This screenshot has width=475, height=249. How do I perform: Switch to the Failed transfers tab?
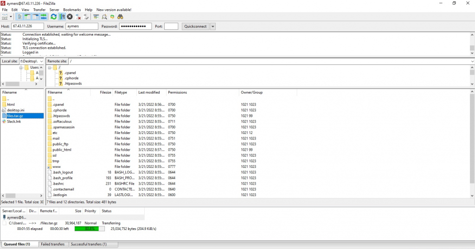point(52,244)
